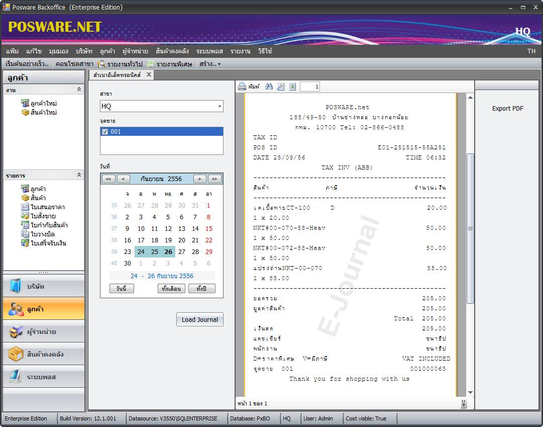Click the zoom icon beside the binoculars

(280, 87)
